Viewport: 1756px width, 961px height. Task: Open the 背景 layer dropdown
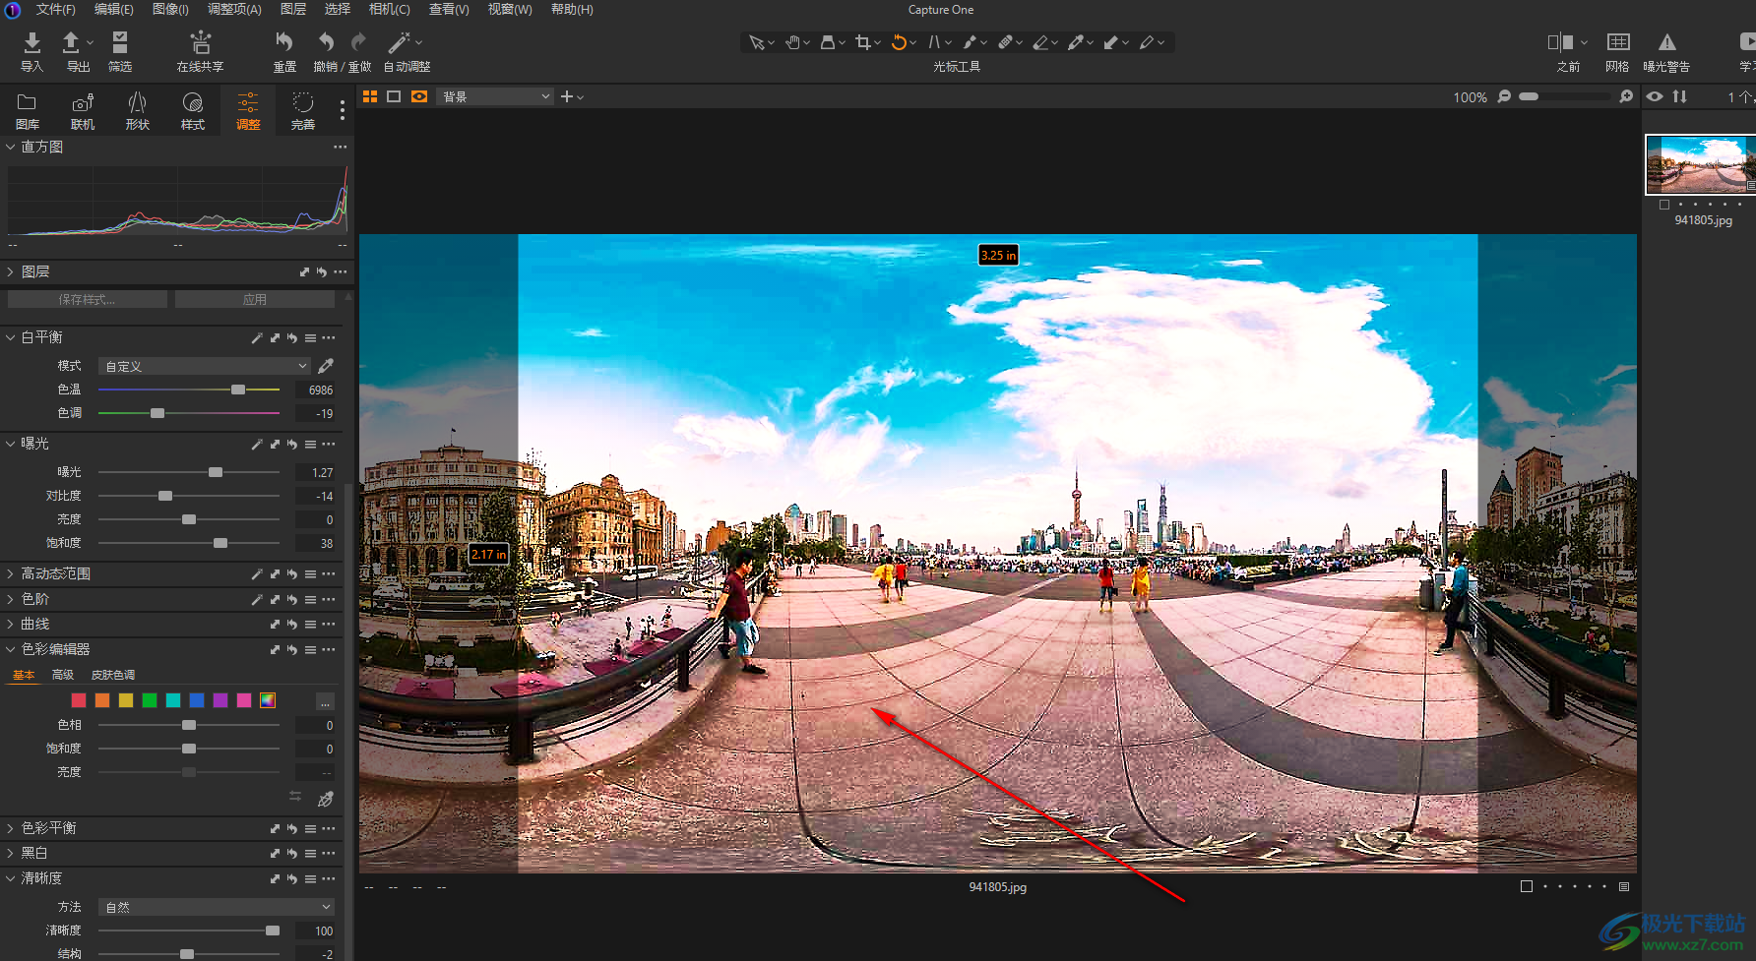(x=495, y=96)
